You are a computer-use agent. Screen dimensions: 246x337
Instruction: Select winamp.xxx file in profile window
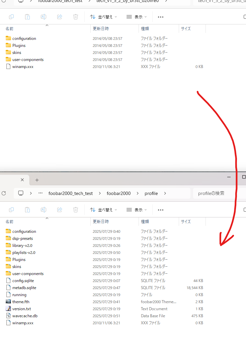point(23,323)
